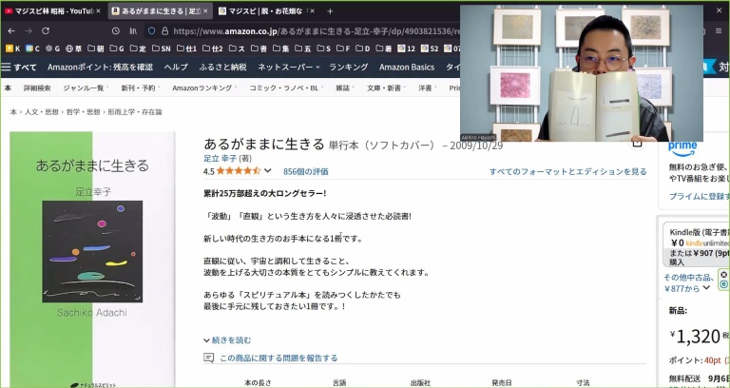Open 詳細検索 in the books subnav
Image resolution: width=730 pixels, height=388 pixels.
pyautogui.click(x=37, y=87)
